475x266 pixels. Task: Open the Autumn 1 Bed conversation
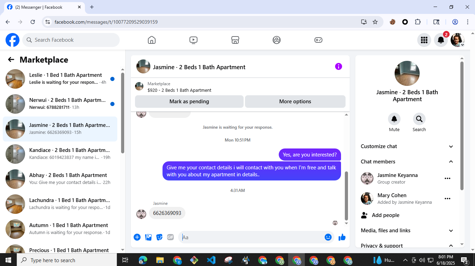click(x=60, y=229)
